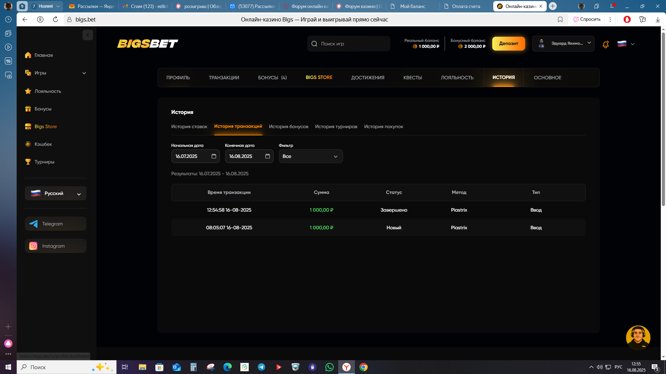The width and height of the screenshot is (666, 374).
Task: Go to Турниры in the sidebar
Action: coord(44,162)
